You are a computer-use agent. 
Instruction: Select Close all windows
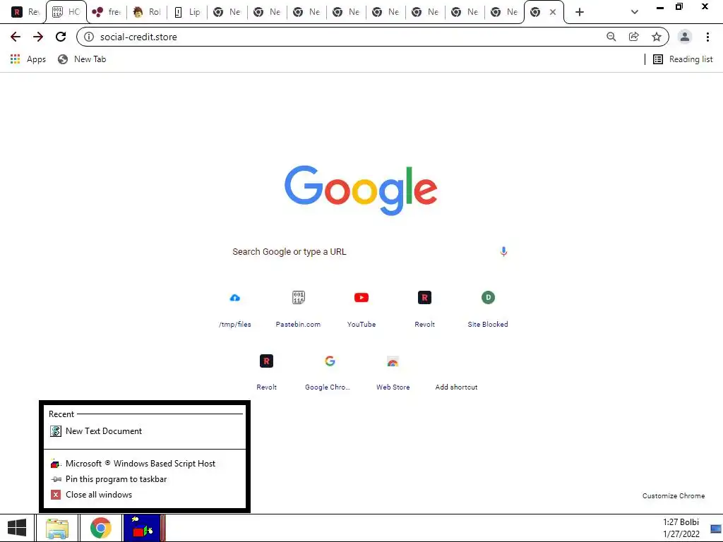coord(144,495)
